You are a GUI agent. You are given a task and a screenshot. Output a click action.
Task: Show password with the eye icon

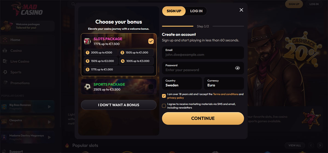tap(238, 68)
